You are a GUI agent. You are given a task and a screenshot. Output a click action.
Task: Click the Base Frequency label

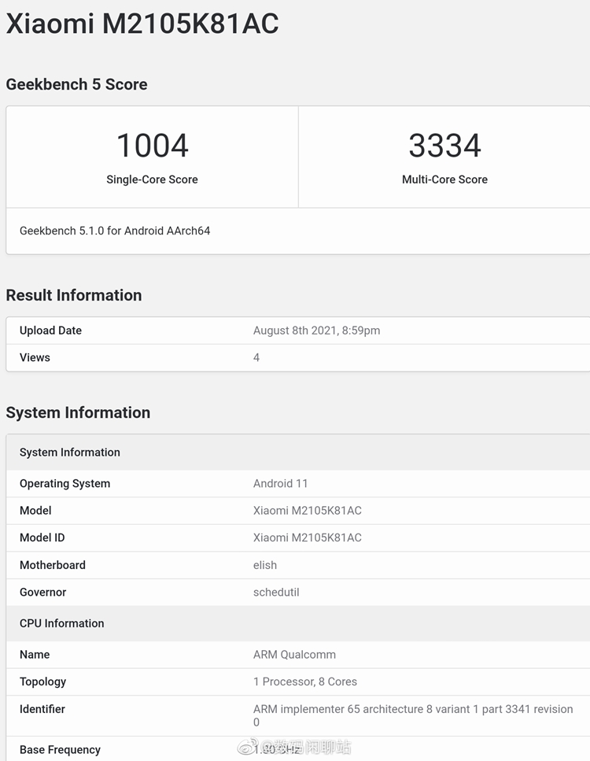[x=60, y=750]
